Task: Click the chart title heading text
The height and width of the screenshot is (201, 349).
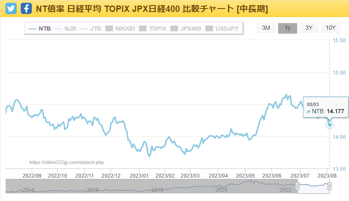Action: click(x=152, y=9)
